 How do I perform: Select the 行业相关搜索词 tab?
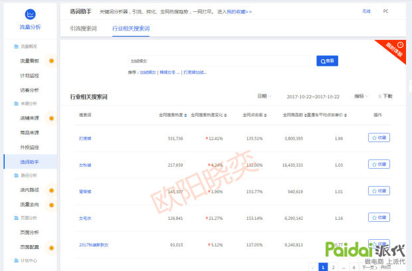click(x=131, y=29)
